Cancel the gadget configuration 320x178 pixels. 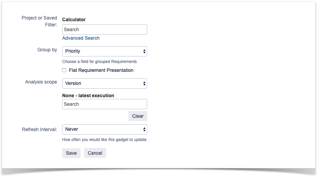coord(95,153)
